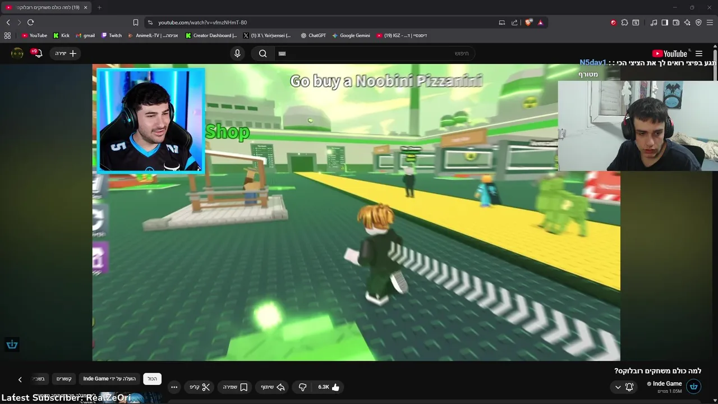Viewport: 718px width, 404px height.
Task: Open the music note playlist icon
Action: pos(653,22)
